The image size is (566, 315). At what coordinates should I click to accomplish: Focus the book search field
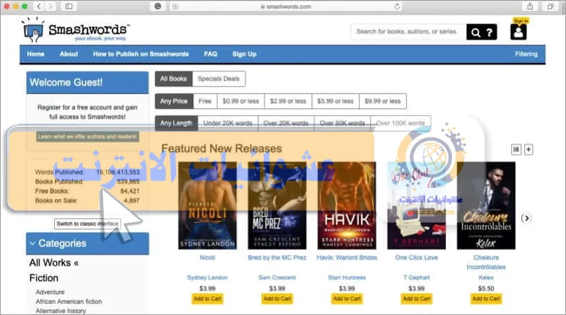408,32
